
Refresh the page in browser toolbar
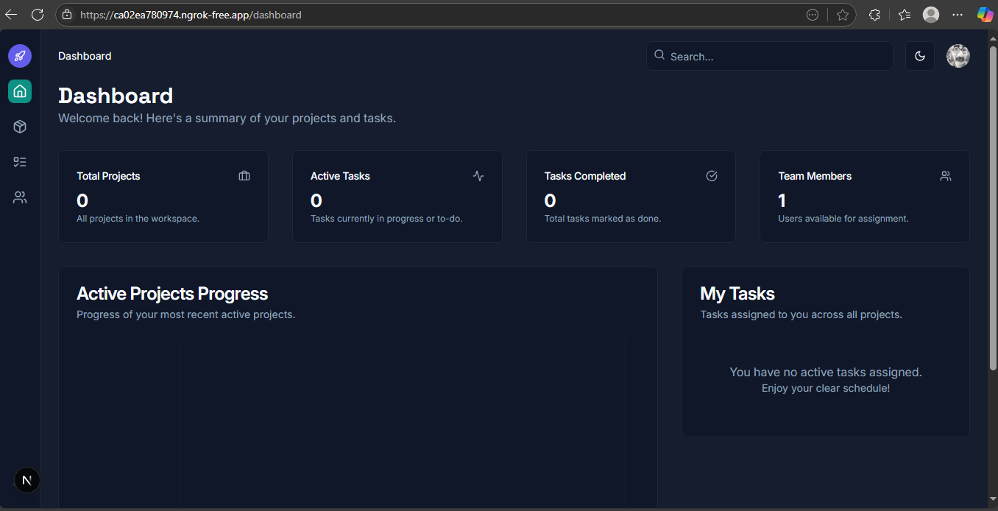[x=38, y=15]
